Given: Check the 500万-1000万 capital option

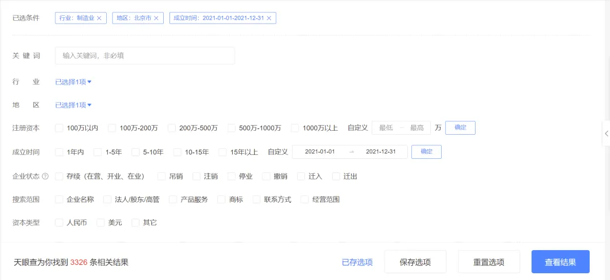Looking at the screenshot, I should pyautogui.click(x=232, y=128).
